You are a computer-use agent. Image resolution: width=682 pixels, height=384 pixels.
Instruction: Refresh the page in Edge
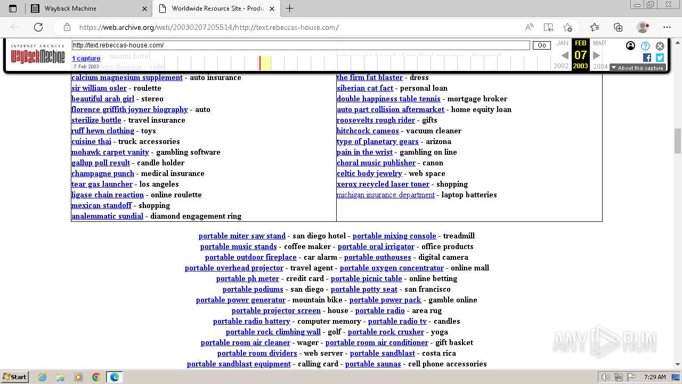[x=38, y=27]
